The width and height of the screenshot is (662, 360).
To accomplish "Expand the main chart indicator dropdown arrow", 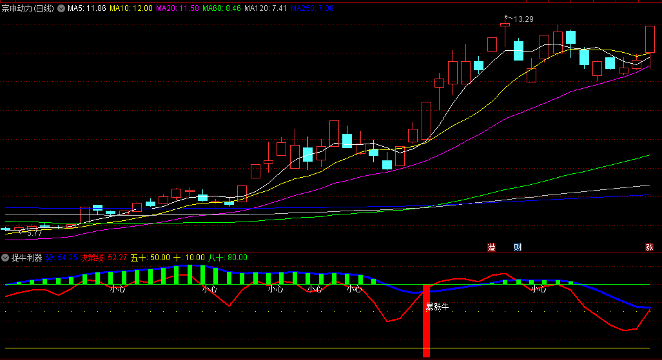I will (61, 8).
